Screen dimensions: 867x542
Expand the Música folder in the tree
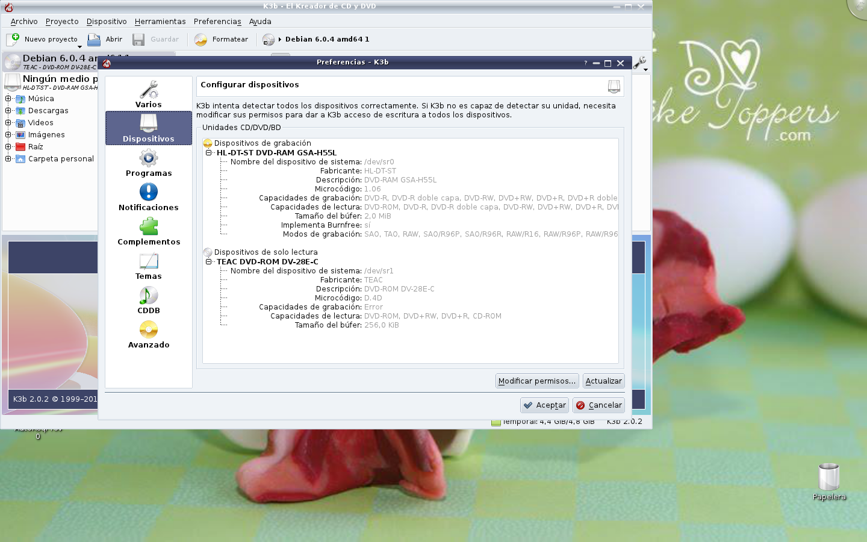(8, 99)
